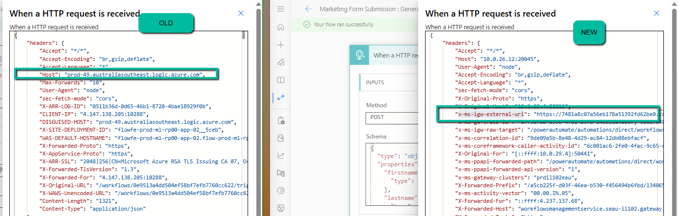Click the X-WAWS-Unencoded-URL line
This screenshot has height=216, width=678.
pos(143,193)
